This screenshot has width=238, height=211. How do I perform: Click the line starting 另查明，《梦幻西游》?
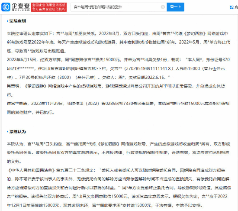[x=116, y=86]
